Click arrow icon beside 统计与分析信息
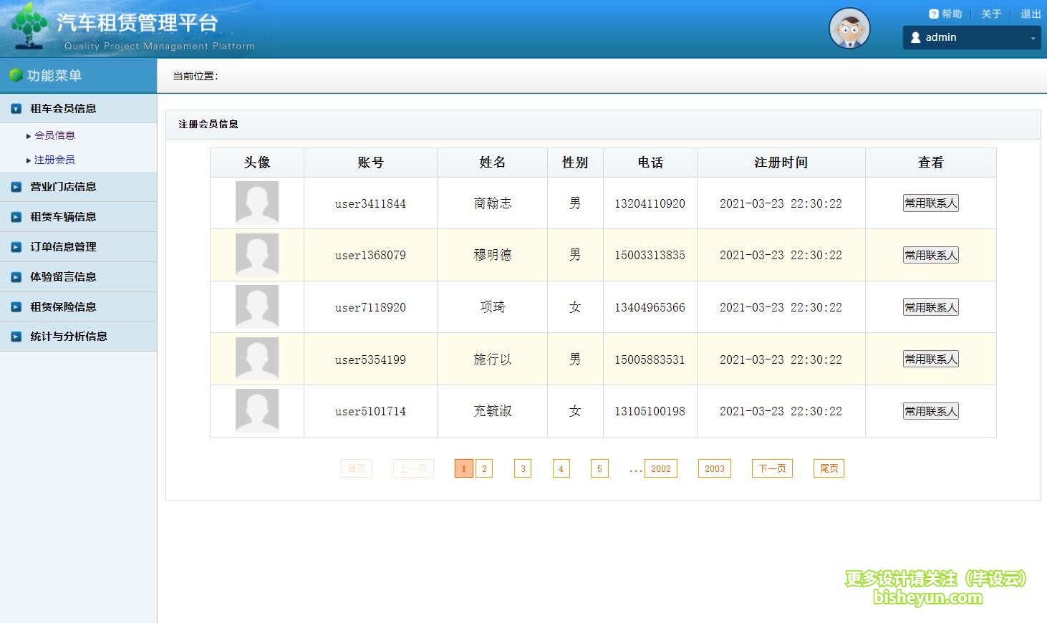The image size is (1047, 623). click(16, 337)
